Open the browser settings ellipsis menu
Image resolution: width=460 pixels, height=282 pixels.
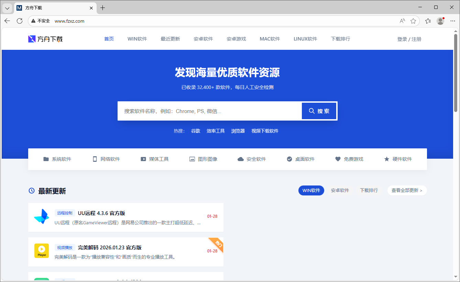coord(453,21)
